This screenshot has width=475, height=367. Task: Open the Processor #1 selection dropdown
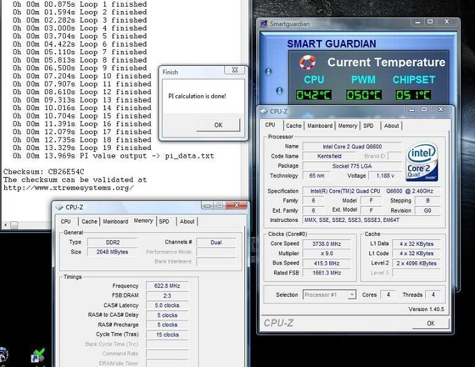coord(351,294)
